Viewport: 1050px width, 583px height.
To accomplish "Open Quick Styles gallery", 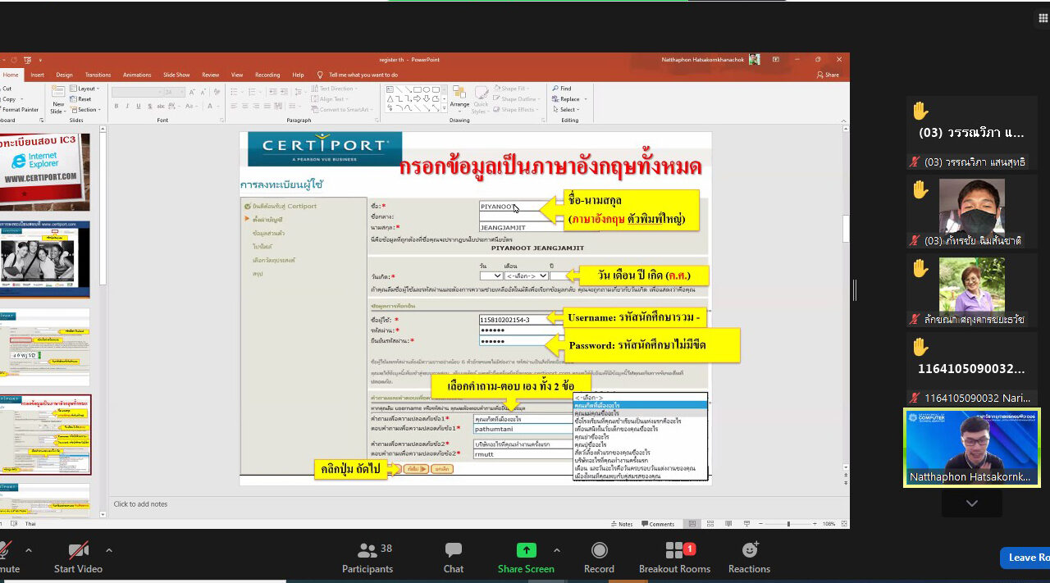I will [x=481, y=98].
